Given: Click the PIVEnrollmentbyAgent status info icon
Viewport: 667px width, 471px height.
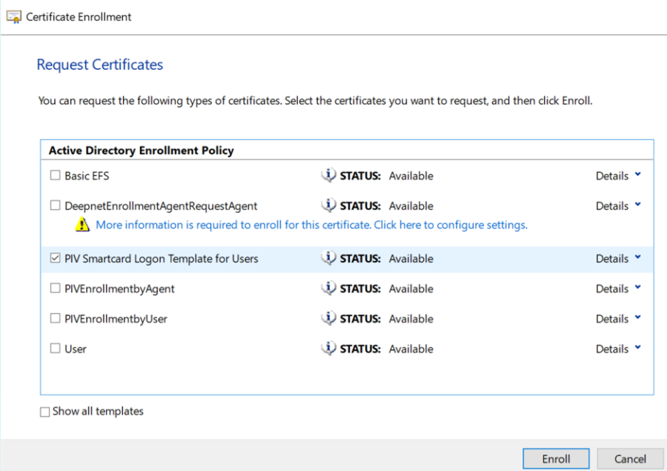Looking at the screenshot, I should [328, 289].
